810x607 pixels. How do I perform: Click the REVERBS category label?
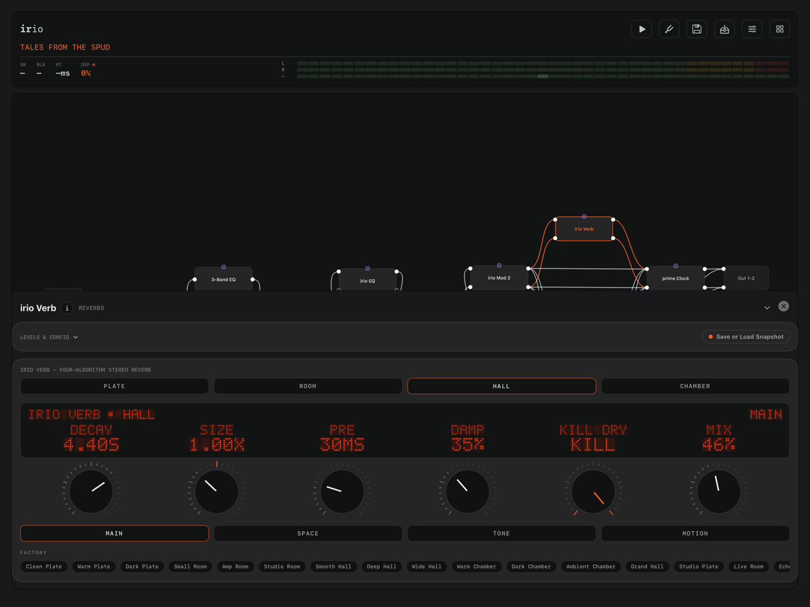point(91,308)
